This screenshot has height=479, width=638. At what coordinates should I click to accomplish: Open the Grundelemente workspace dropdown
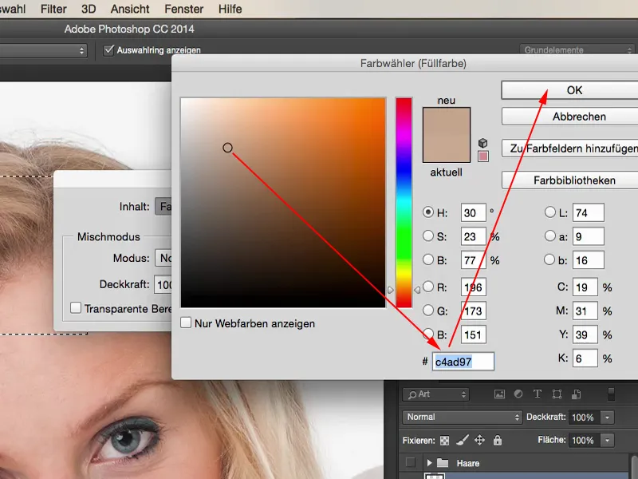tap(578, 50)
